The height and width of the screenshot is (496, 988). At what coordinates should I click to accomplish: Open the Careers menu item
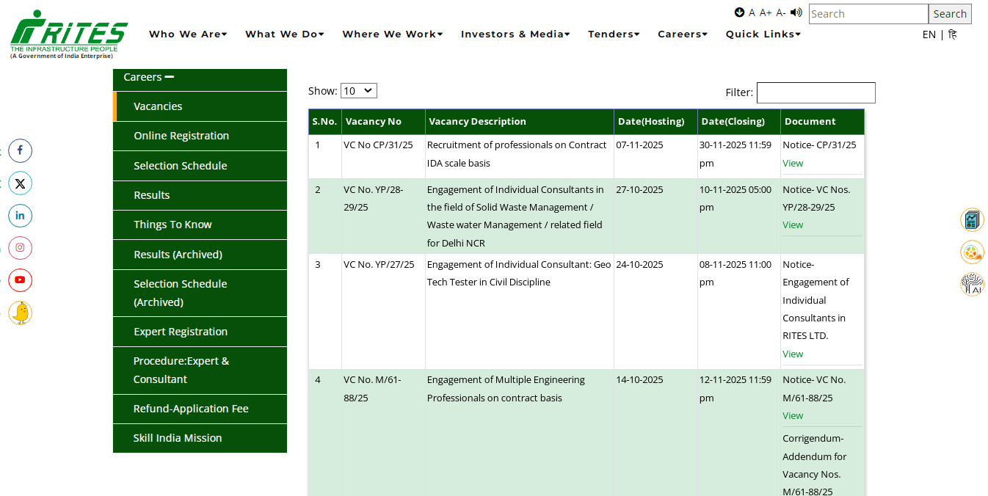click(682, 34)
